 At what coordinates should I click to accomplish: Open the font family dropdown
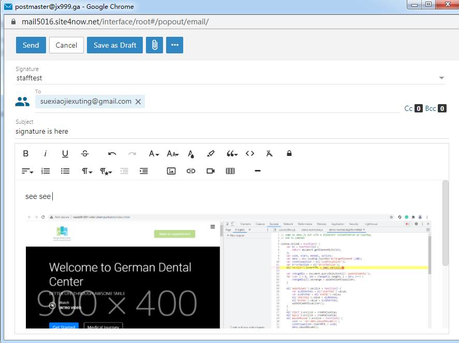[x=154, y=153]
